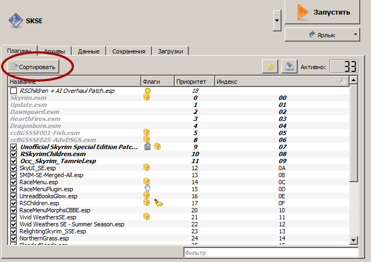Click the sort icon on Сортировать button

tap(13, 66)
